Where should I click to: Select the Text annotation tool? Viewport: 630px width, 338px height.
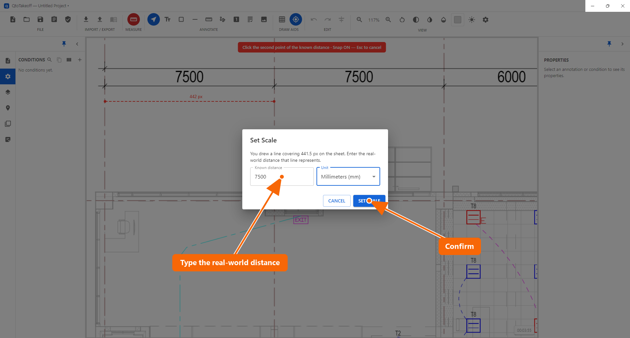pyautogui.click(x=167, y=19)
